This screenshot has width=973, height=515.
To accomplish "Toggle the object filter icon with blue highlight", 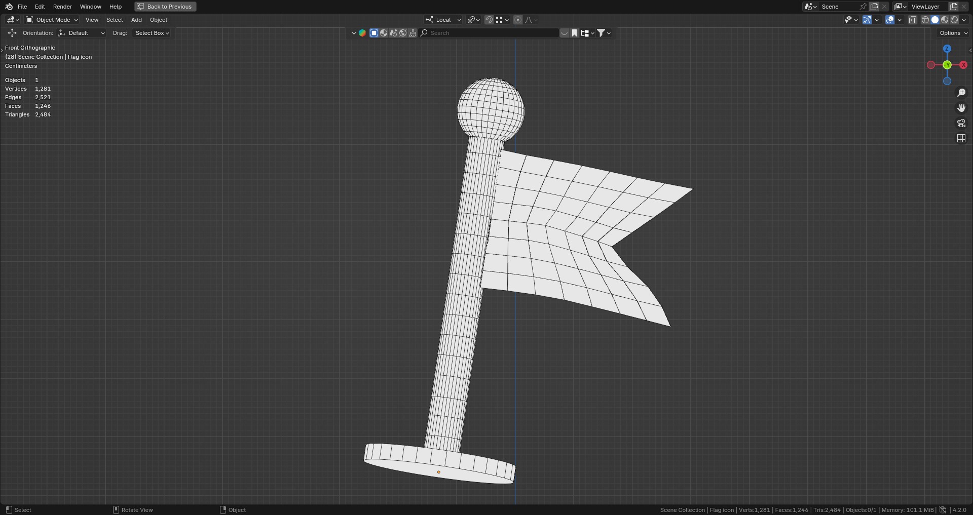I will tap(374, 33).
